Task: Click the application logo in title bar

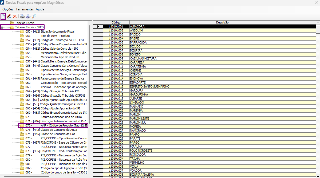Action: [x=2, y=2]
